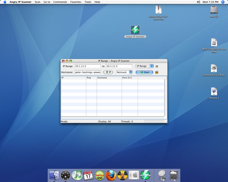Open the preferences wrench icon in scanner window
The width and height of the screenshot is (228, 182).
pos(156,66)
